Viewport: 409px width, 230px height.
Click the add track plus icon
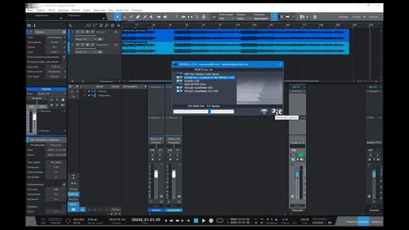118,26
